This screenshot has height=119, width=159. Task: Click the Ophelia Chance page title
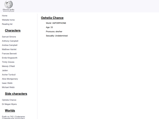pos(52,18)
